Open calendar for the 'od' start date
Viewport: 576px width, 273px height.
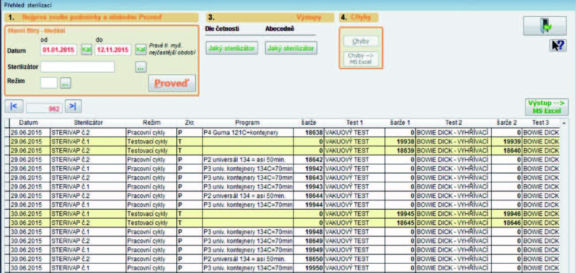pos(86,50)
